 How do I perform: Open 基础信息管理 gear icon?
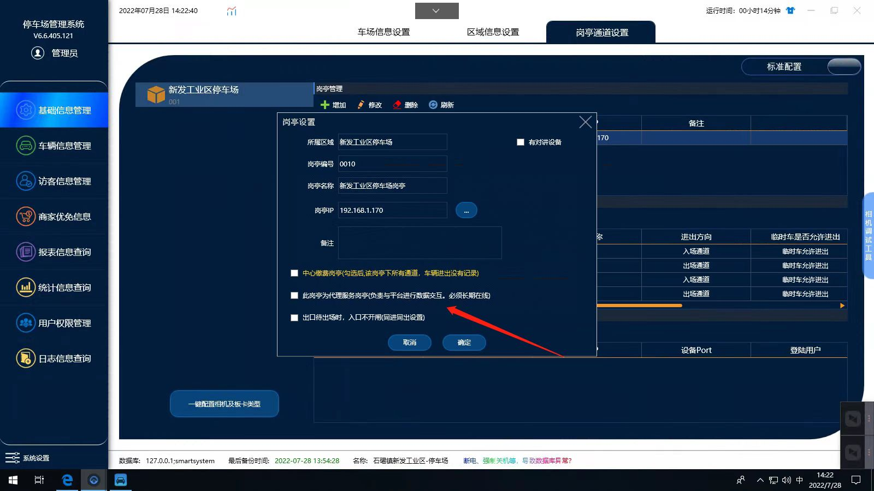pos(26,110)
